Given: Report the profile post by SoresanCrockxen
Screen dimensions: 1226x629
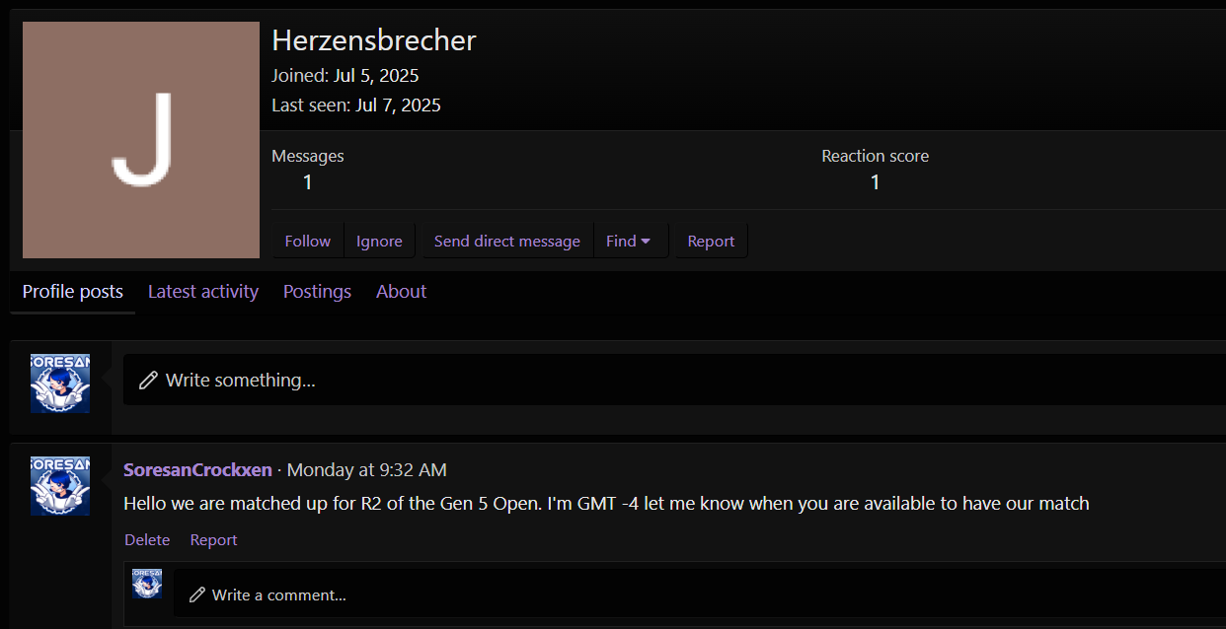Looking at the screenshot, I should pos(213,540).
